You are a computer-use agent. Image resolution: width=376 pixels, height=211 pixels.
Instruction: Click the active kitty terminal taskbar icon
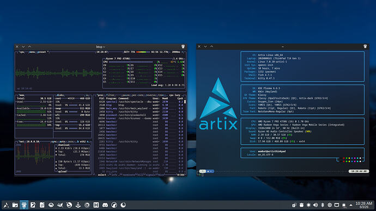(x=24, y=205)
